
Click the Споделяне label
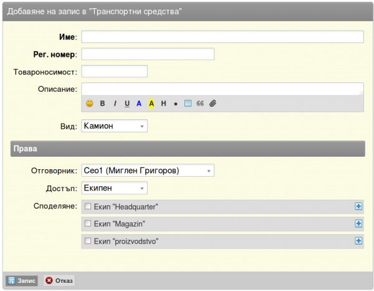tap(55, 206)
